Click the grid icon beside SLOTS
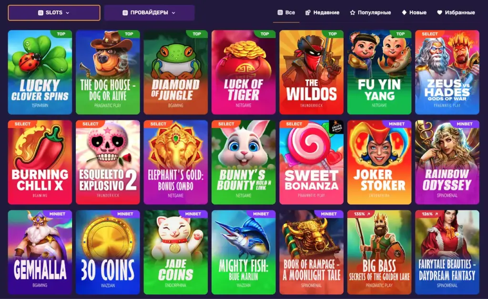The width and height of the screenshot is (488, 299). tap(41, 13)
